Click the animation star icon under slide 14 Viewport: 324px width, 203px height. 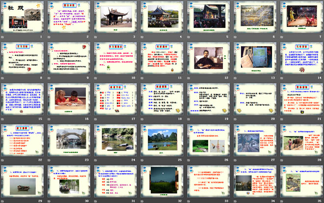pos(282,78)
